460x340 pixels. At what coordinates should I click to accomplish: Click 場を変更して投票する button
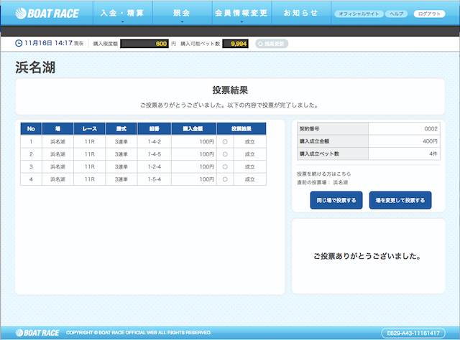point(400,200)
